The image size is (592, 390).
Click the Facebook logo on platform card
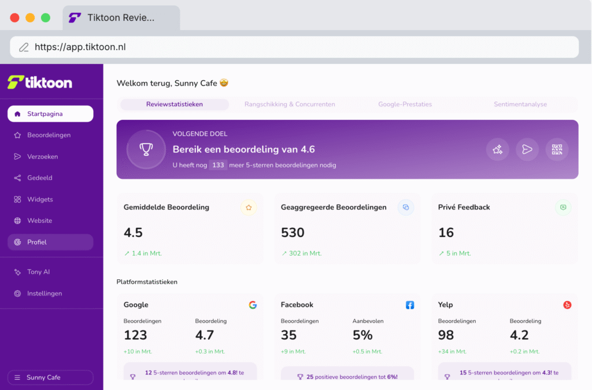point(410,305)
